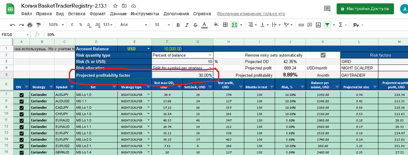Viewport: 408px width, 155px height.
Task: Open NIGHTSCALPER dropdown in AUDJPY row
Action: pyautogui.click(x=148, y=95)
